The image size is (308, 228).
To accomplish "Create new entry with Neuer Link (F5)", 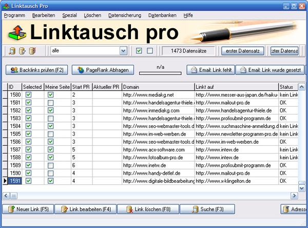I will coord(29,209).
